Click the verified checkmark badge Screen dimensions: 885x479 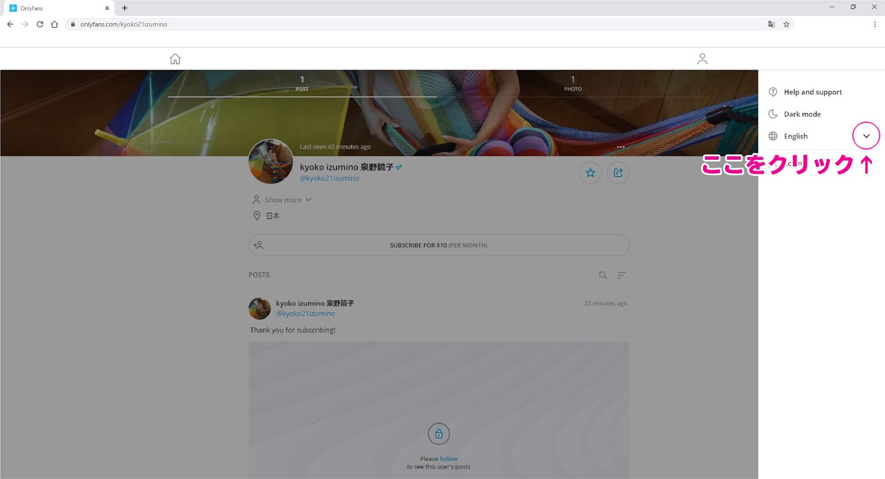pos(399,167)
